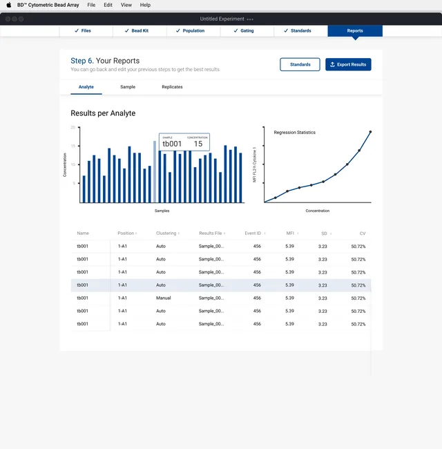Viewport: 442px width, 449px height.
Task: Sort table by Results File column
Action: click(212, 233)
